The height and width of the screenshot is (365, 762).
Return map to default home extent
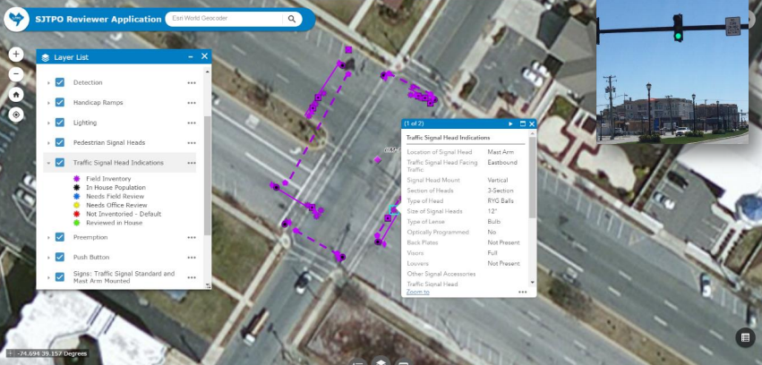[x=16, y=95]
